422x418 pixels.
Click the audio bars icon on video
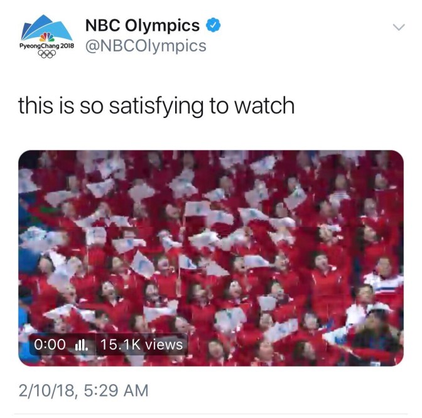click(81, 345)
